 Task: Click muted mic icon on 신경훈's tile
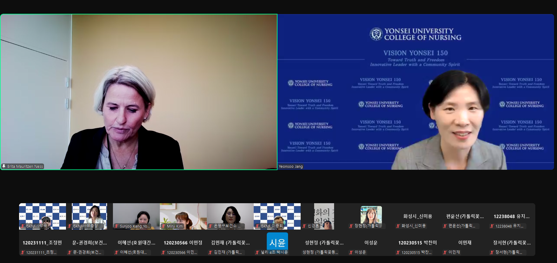click(304, 226)
